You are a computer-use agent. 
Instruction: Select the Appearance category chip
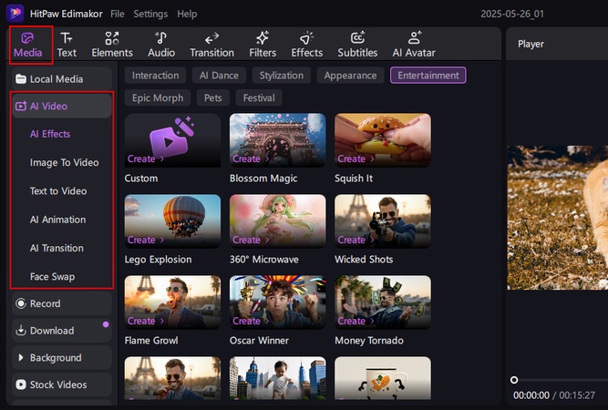(350, 76)
